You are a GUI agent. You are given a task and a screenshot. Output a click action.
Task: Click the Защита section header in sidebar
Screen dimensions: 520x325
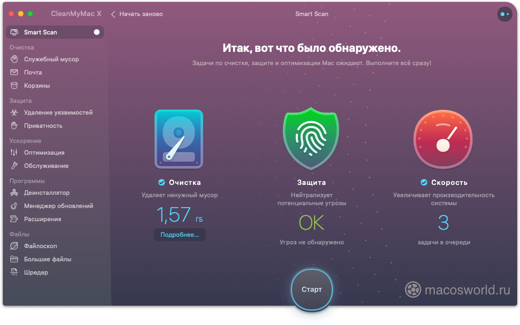tap(21, 101)
